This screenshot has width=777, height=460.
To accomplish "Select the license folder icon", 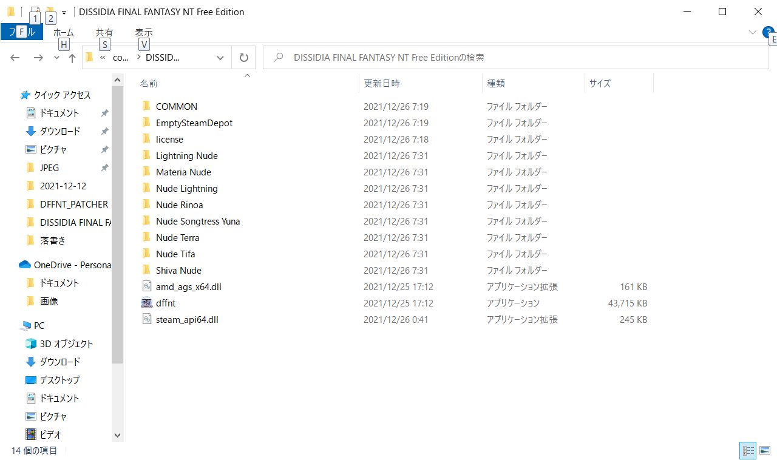I will [146, 139].
